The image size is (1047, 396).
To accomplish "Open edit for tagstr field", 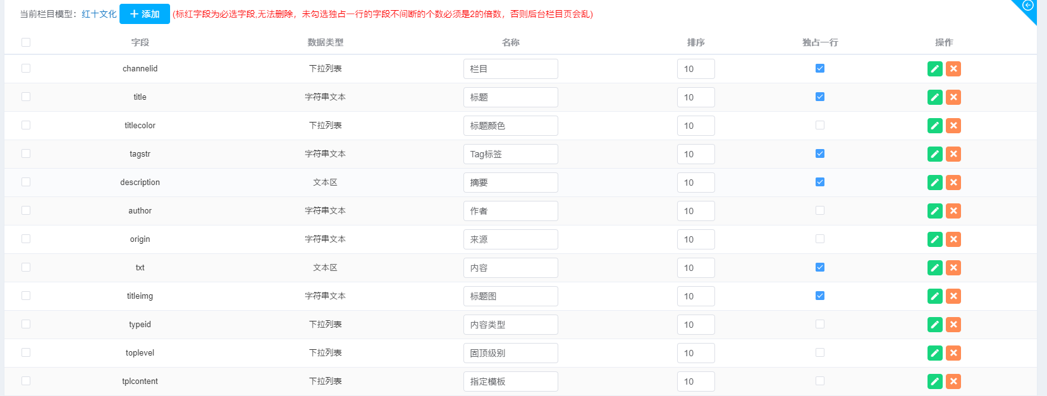I will (934, 154).
